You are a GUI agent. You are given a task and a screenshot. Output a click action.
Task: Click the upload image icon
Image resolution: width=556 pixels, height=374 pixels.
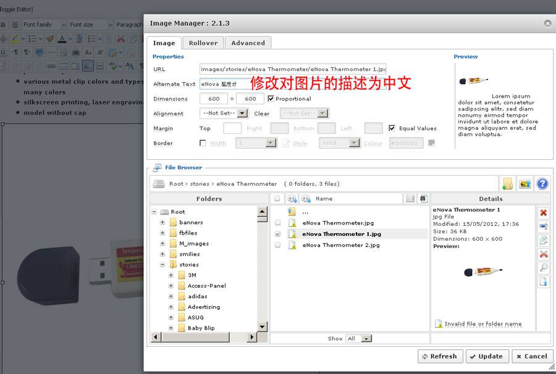click(526, 184)
